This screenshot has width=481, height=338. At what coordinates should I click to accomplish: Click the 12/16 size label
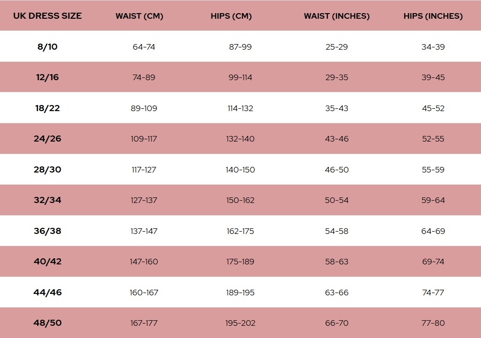(47, 77)
